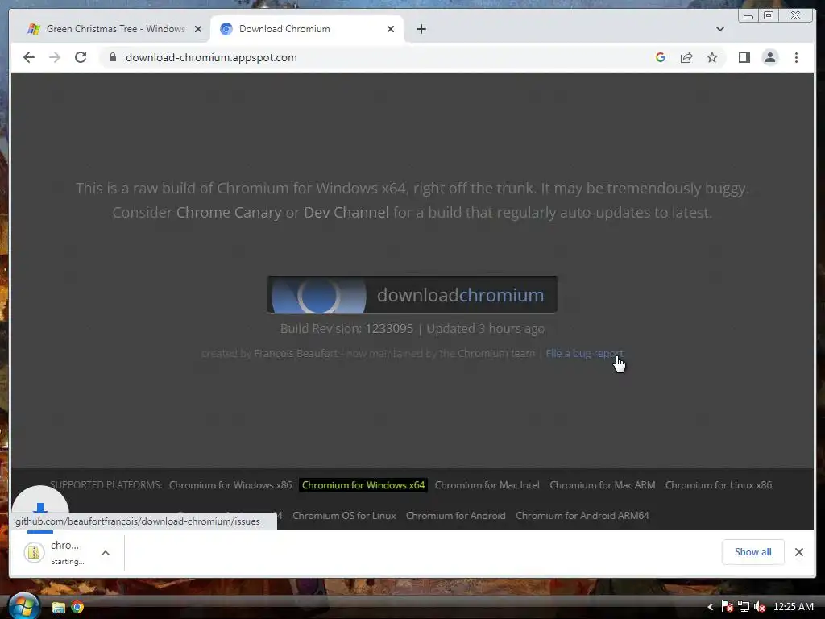Show hidden system tray icons
Image resolution: width=825 pixels, height=619 pixels.
pyautogui.click(x=711, y=607)
